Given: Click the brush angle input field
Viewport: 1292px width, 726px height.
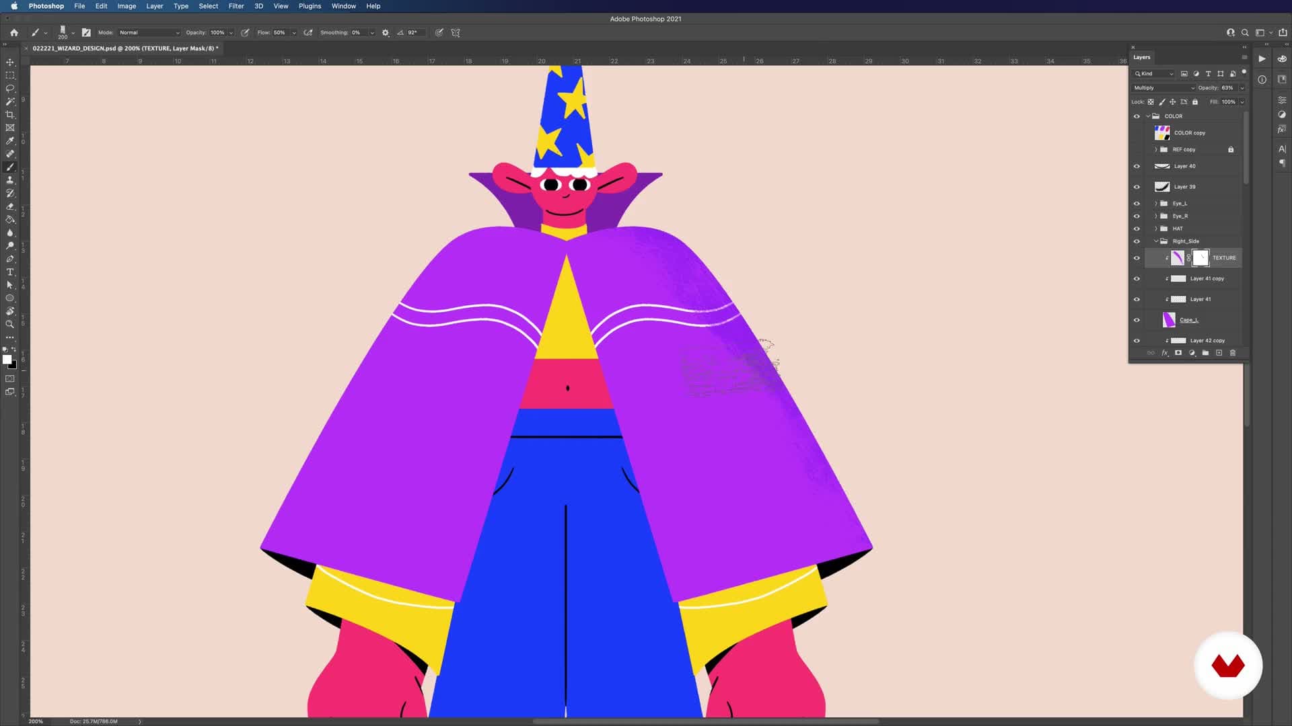Looking at the screenshot, I should 415,32.
